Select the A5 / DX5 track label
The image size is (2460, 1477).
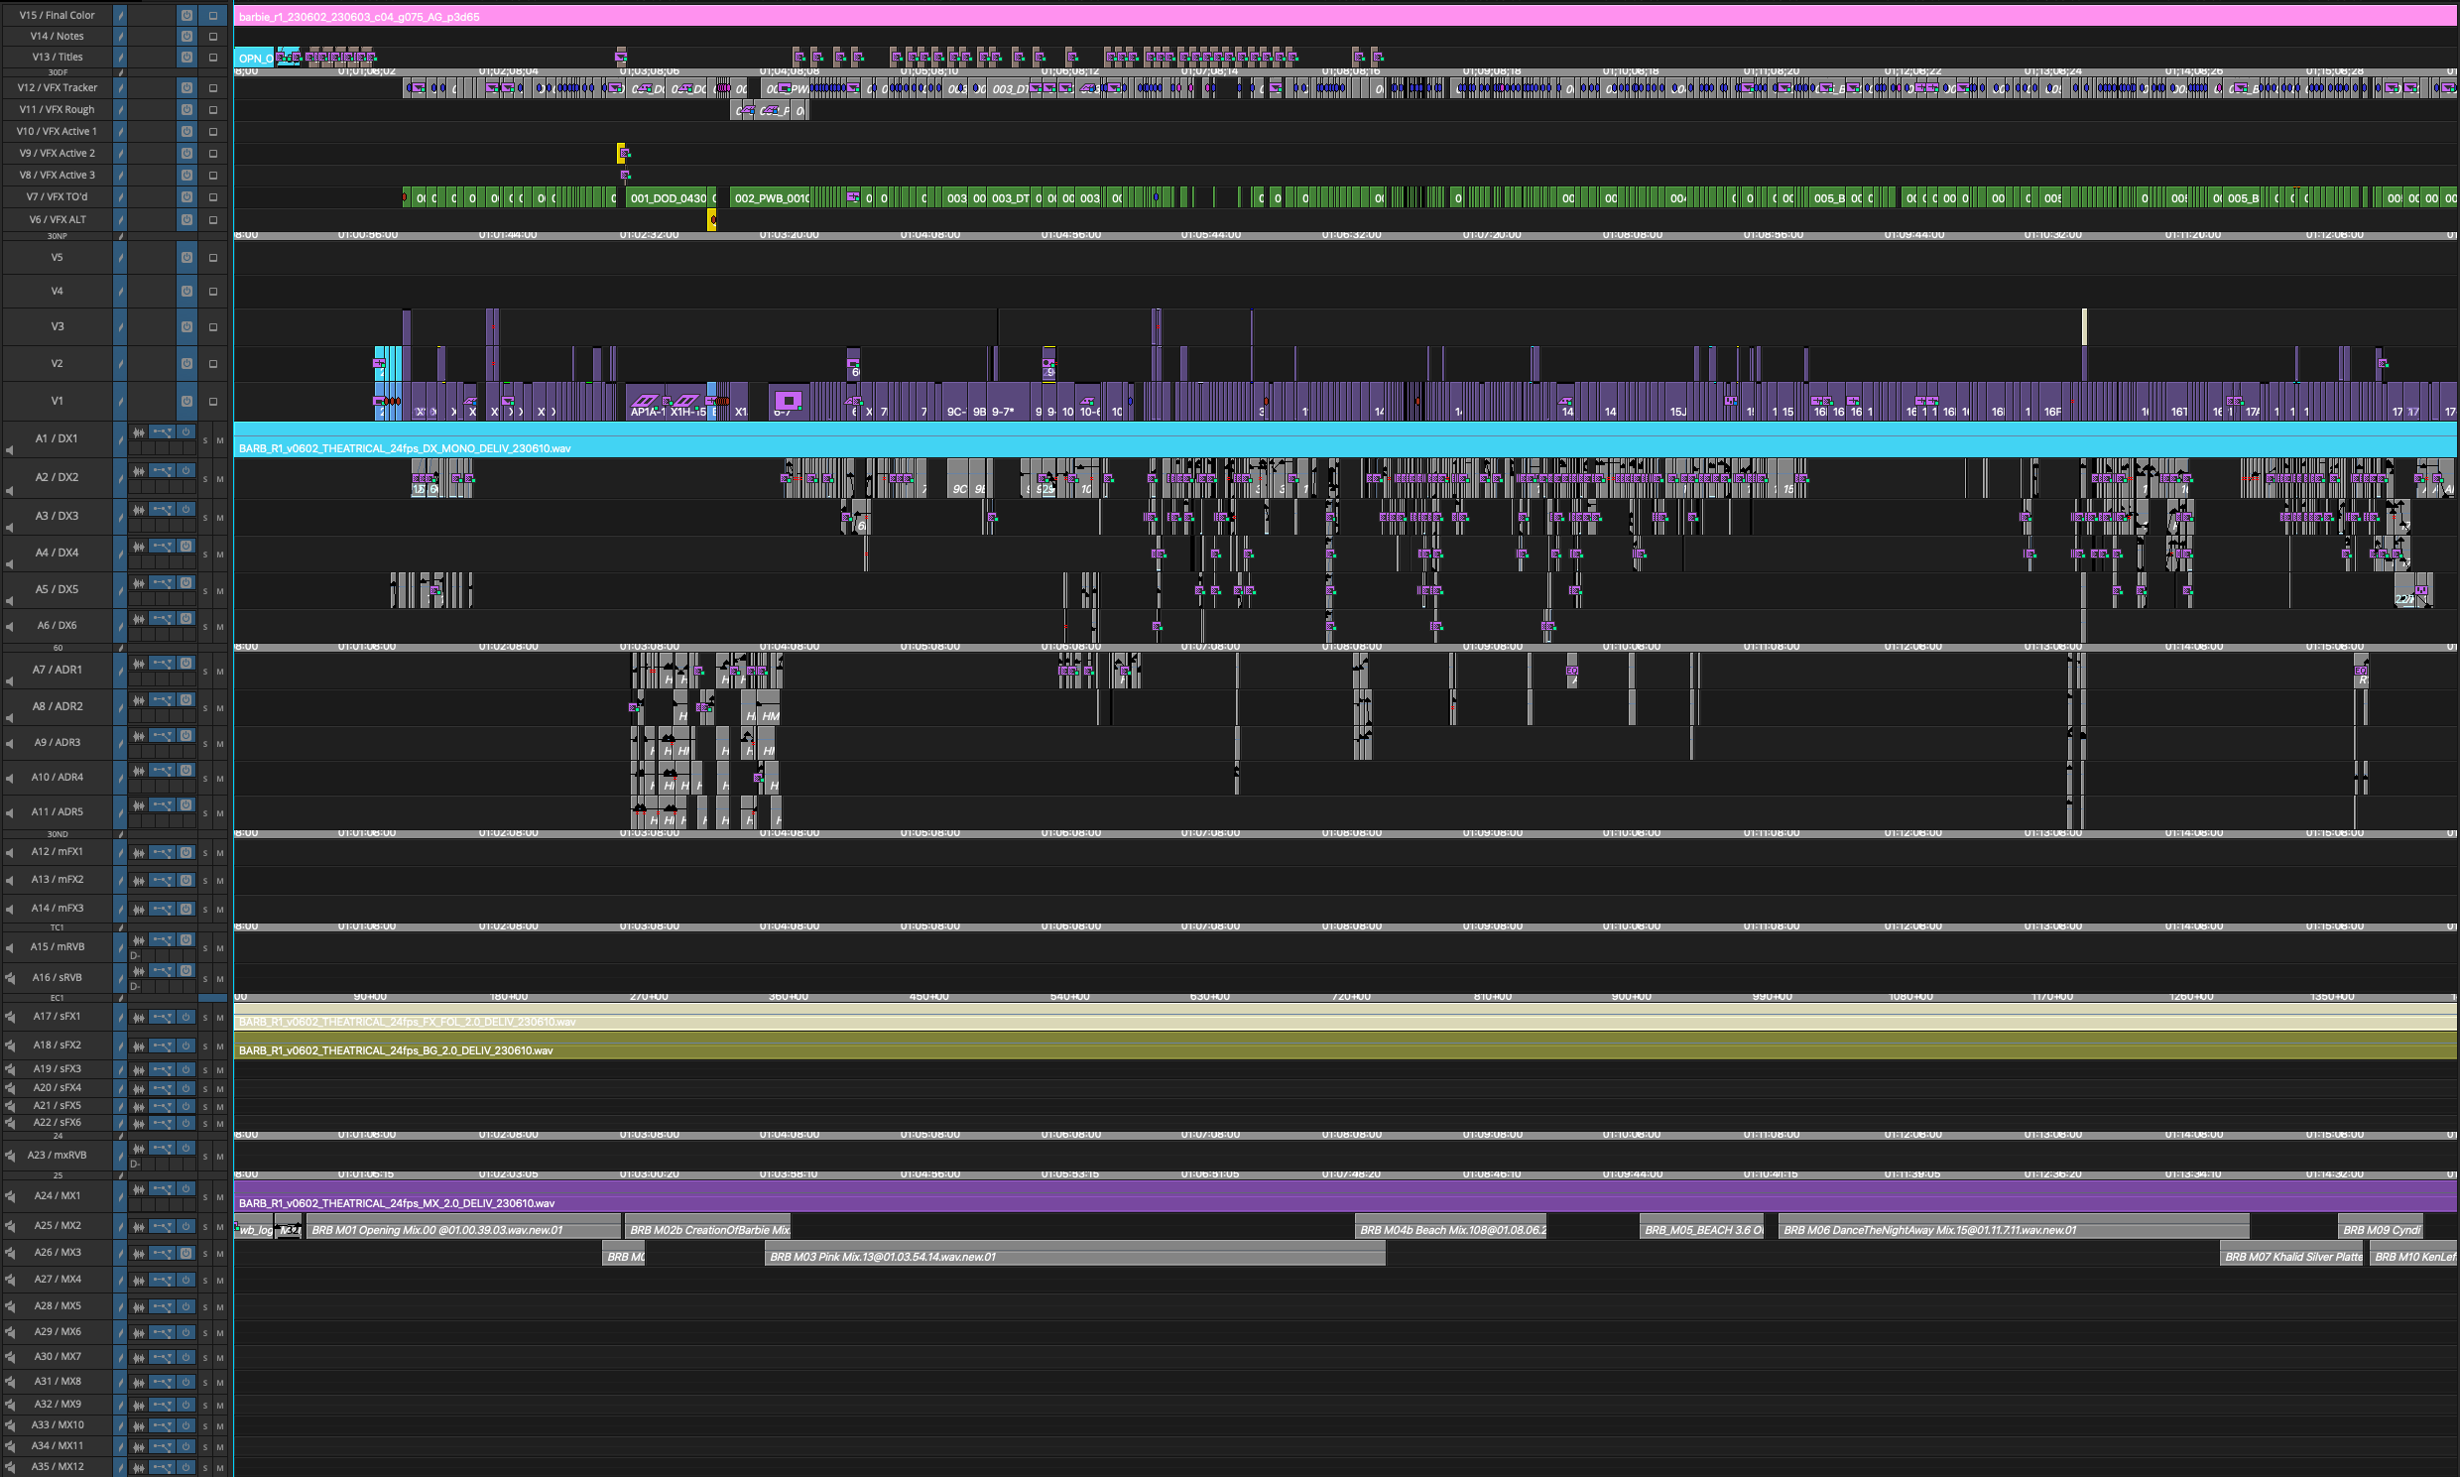coord(57,589)
